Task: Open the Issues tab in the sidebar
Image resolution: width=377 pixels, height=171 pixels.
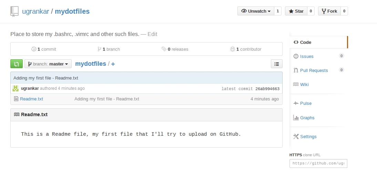Action: 306,56
